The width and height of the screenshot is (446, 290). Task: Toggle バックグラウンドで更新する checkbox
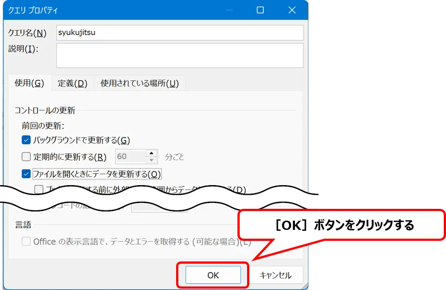26,140
